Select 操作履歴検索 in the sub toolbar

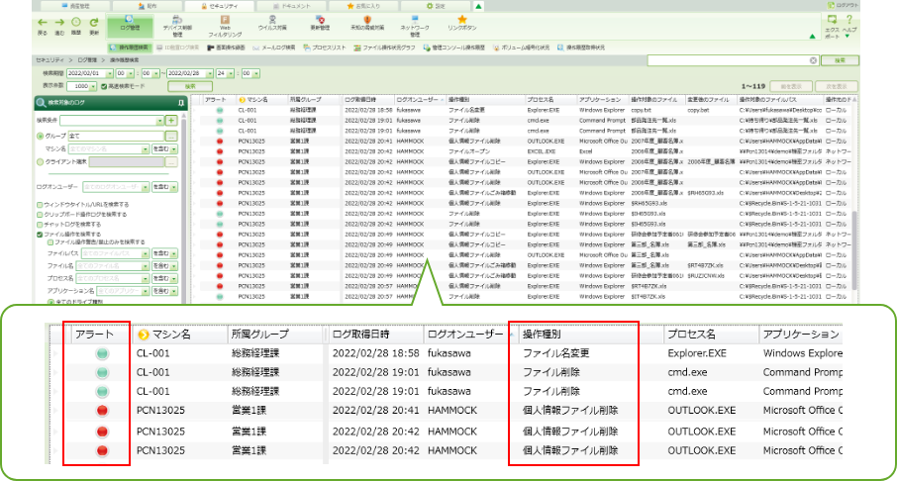(130, 48)
